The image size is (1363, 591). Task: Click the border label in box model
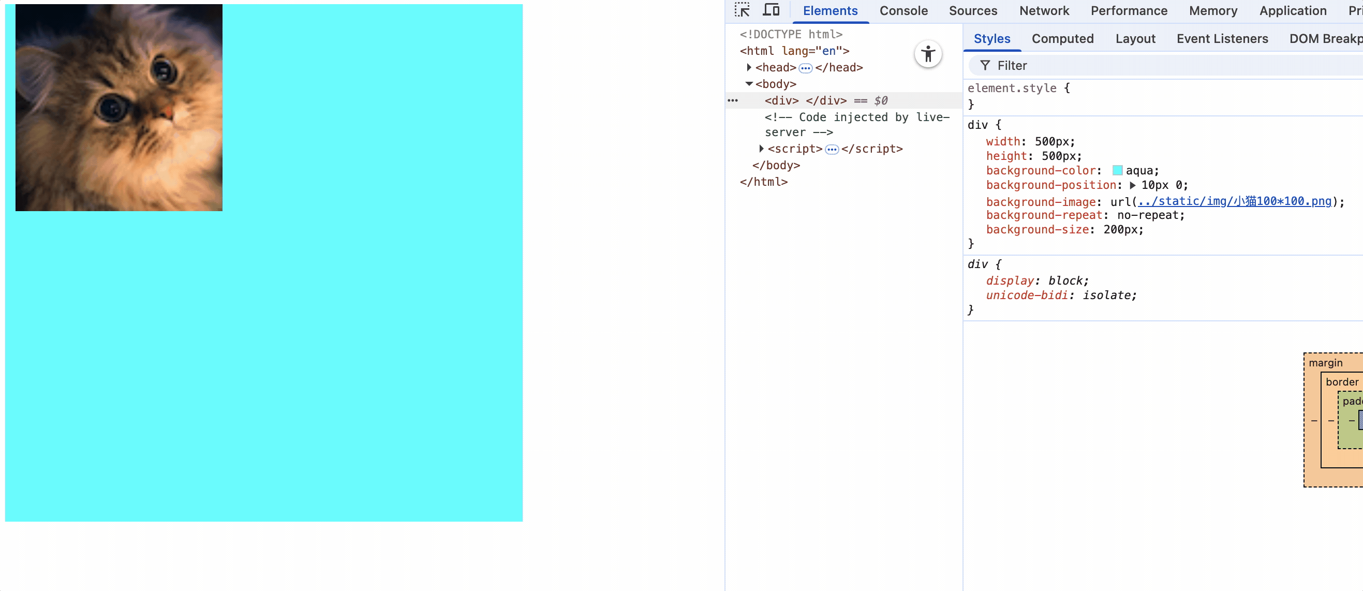[1342, 382]
